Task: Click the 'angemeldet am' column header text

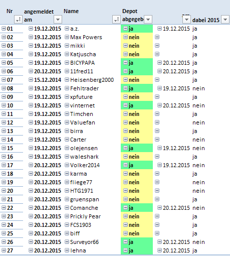Action: pyautogui.click(x=39, y=16)
